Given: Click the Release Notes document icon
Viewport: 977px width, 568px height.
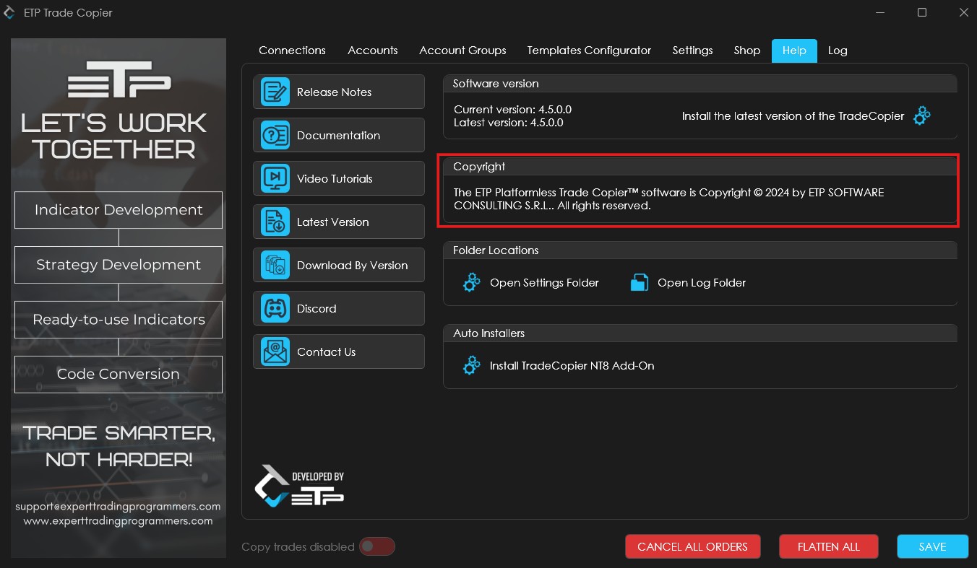Looking at the screenshot, I should pos(275,92).
